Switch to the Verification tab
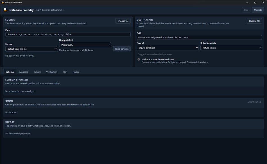 (52, 72)
